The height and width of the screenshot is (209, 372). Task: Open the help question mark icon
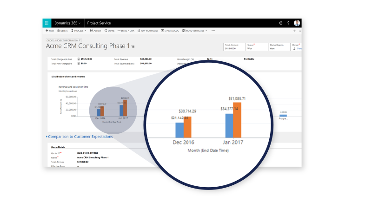[x=288, y=23]
